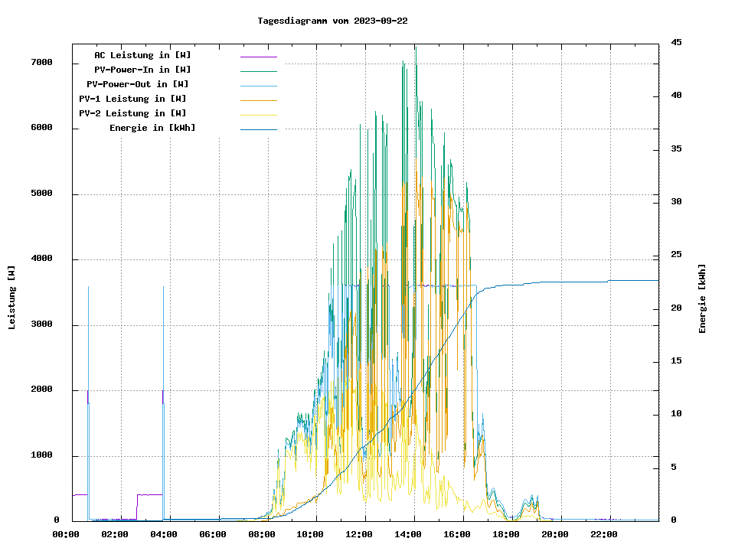Image resolution: width=735 pixels, height=551 pixels.
Task: Click the 45 tick on the energy axis
Action: tap(676, 43)
